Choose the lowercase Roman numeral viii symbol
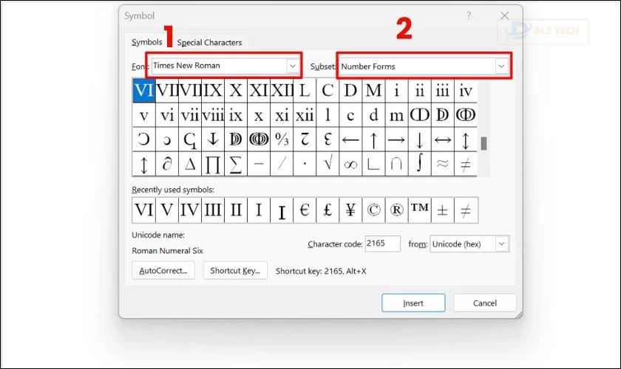621x369 pixels. pos(213,115)
